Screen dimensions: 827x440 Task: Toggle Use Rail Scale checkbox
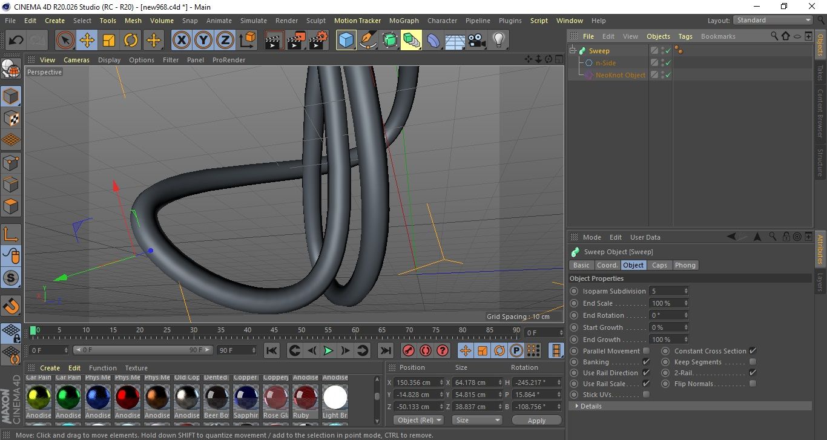[646, 384]
